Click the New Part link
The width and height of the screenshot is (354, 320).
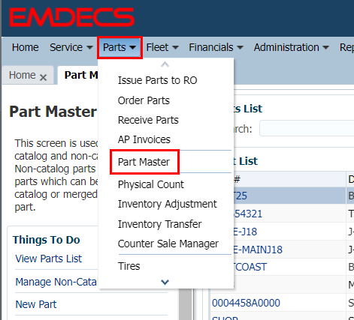pyautogui.click(x=36, y=304)
